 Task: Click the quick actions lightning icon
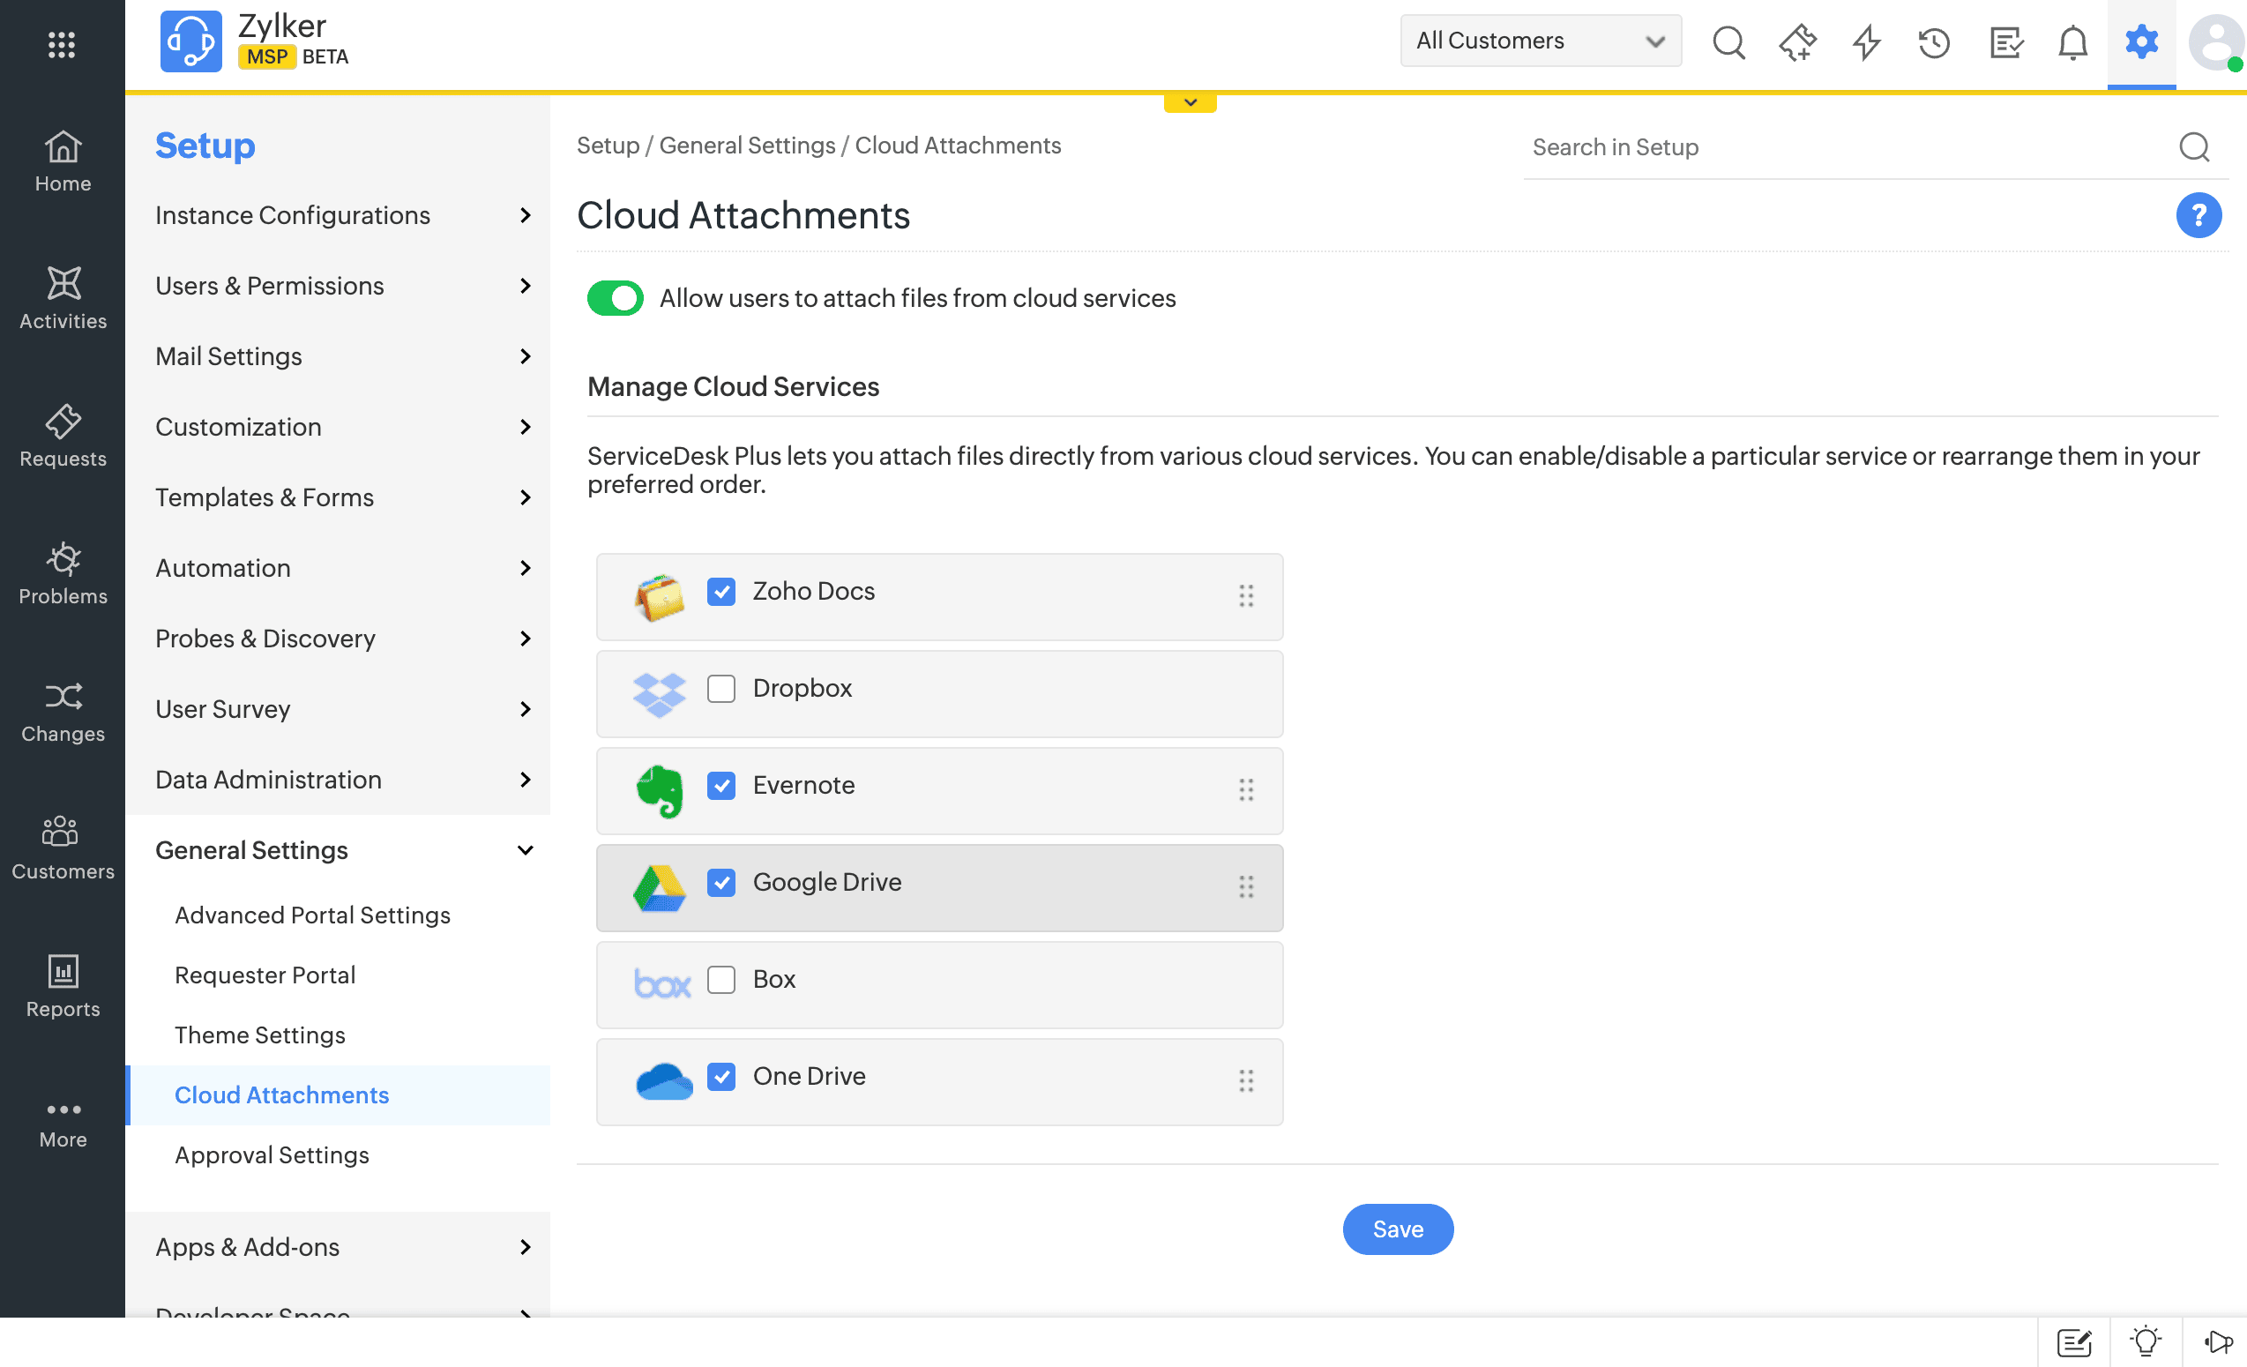1866,42
